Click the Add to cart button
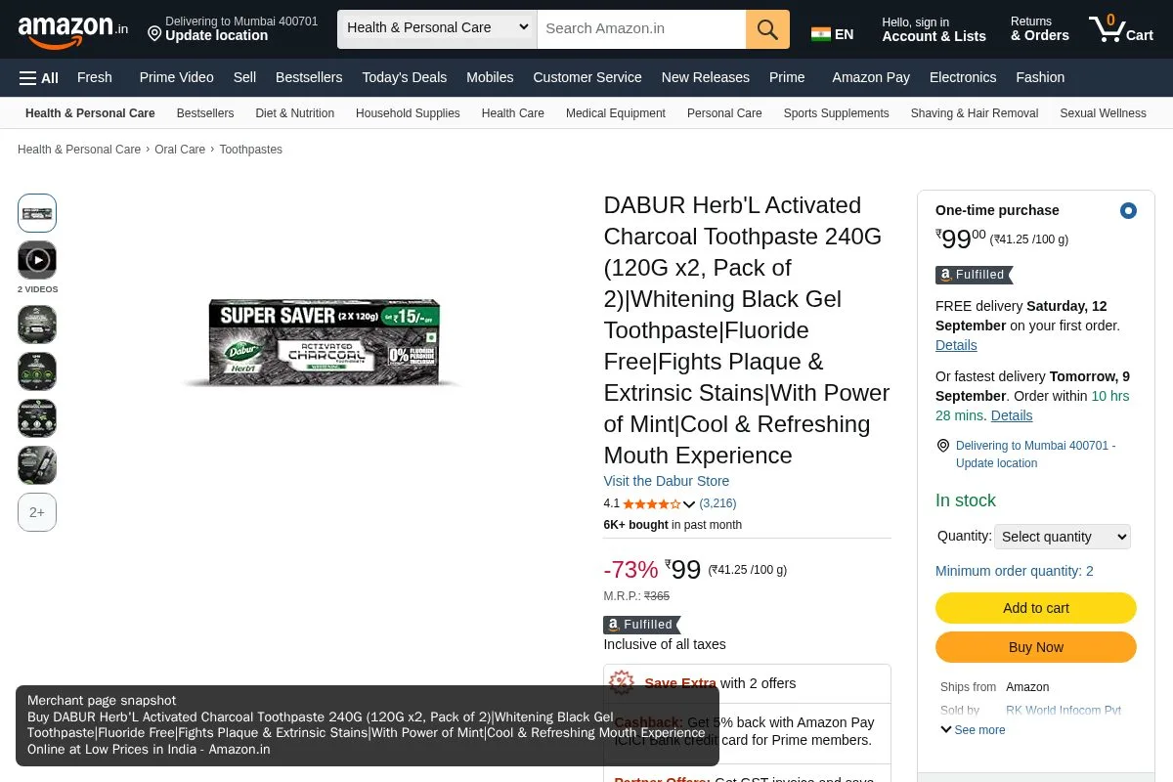The image size is (1173, 782). click(x=1036, y=608)
